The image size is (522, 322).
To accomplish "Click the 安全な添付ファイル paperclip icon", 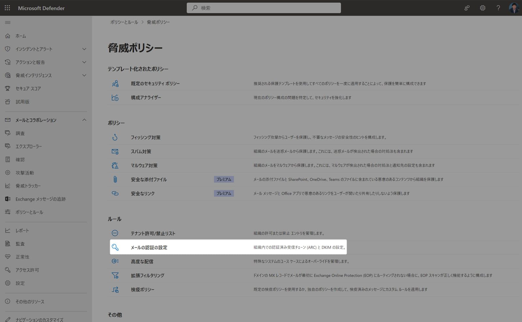I will coord(115,179).
